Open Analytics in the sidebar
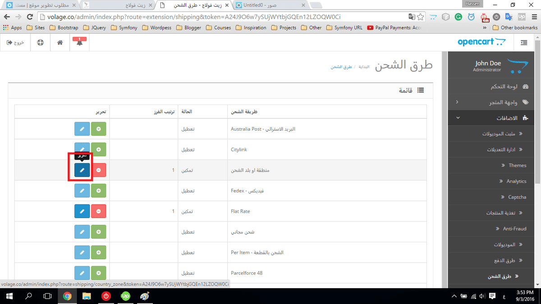The image size is (541, 304). coord(491,181)
